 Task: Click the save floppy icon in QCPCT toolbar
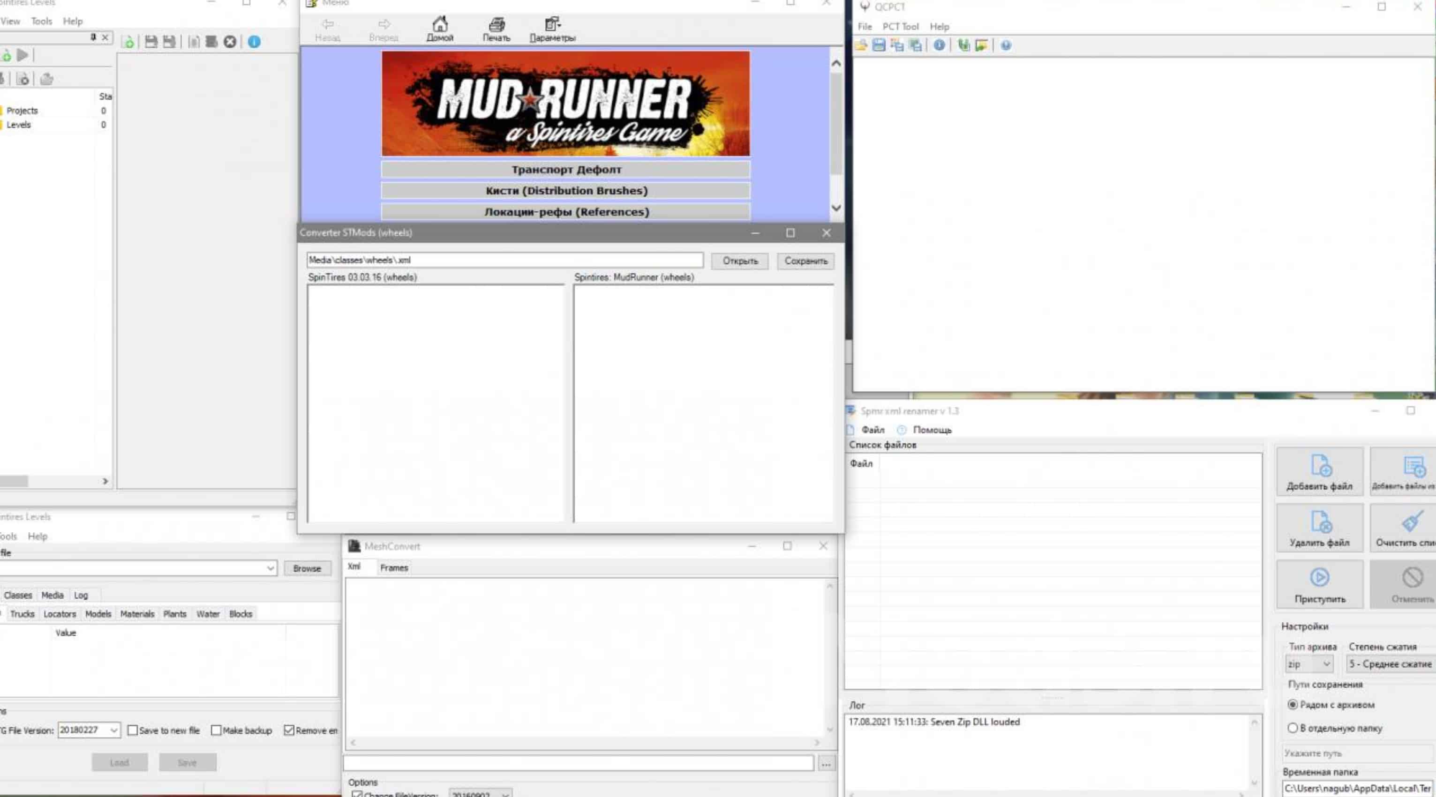click(x=879, y=45)
